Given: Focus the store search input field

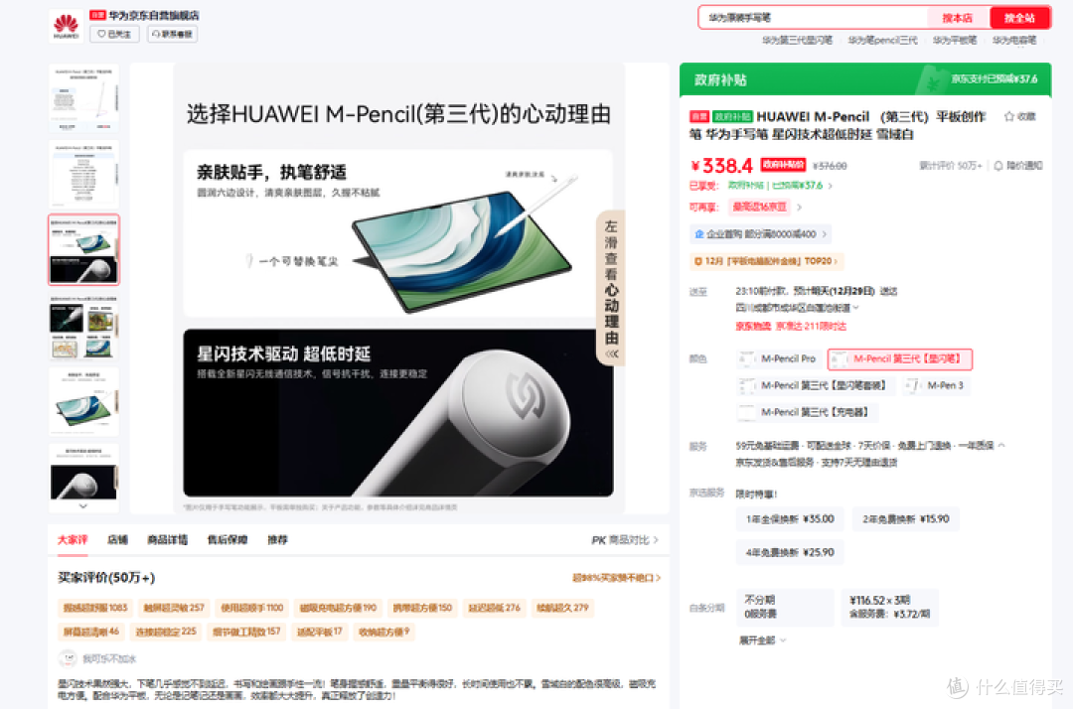Looking at the screenshot, I should click(813, 18).
